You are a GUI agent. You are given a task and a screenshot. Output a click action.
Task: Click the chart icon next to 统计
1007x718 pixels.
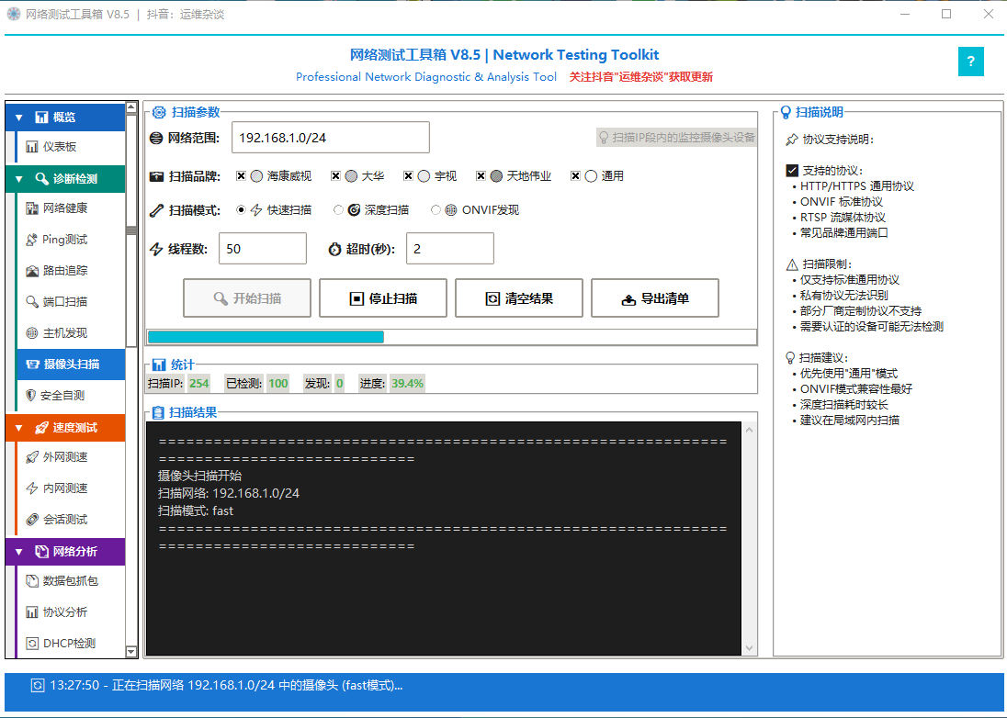[x=159, y=365]
